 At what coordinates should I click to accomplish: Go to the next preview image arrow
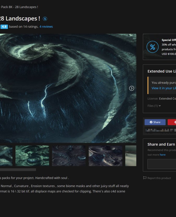click(x=131, y=88)
